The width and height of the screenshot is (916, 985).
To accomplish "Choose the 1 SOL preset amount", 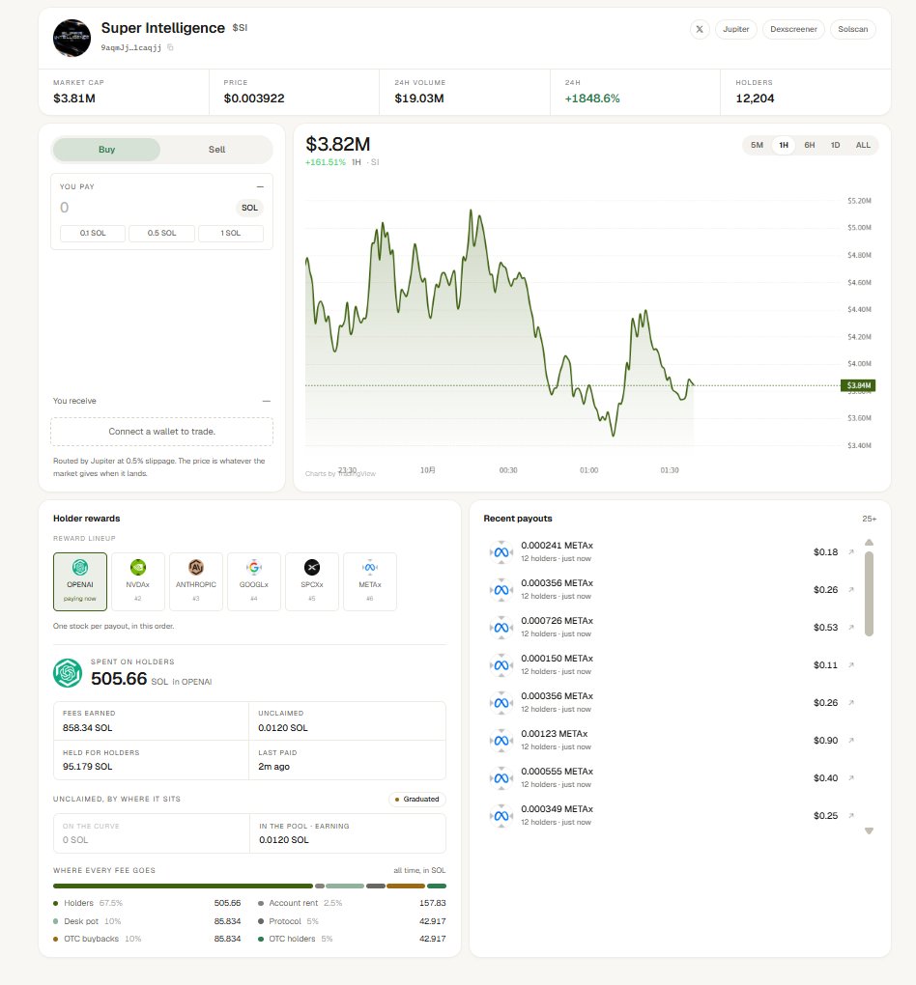I will pos(231,233).
